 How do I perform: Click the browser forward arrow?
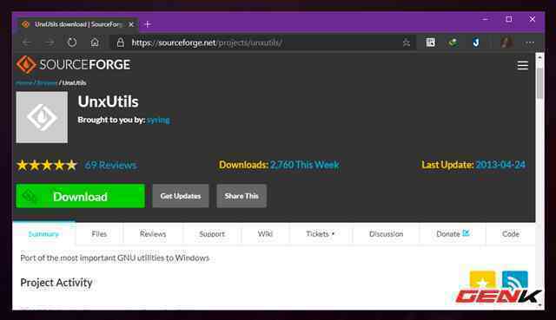50,42
